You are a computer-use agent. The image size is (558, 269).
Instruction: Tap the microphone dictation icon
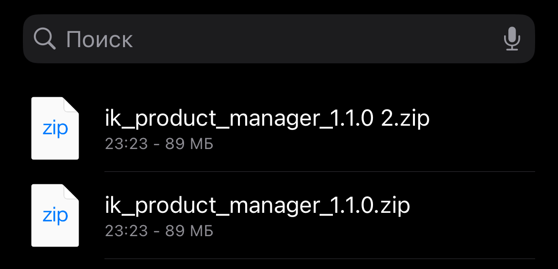pos(512,39)
